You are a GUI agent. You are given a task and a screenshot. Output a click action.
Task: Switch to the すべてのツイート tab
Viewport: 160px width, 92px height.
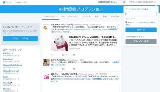69,17
